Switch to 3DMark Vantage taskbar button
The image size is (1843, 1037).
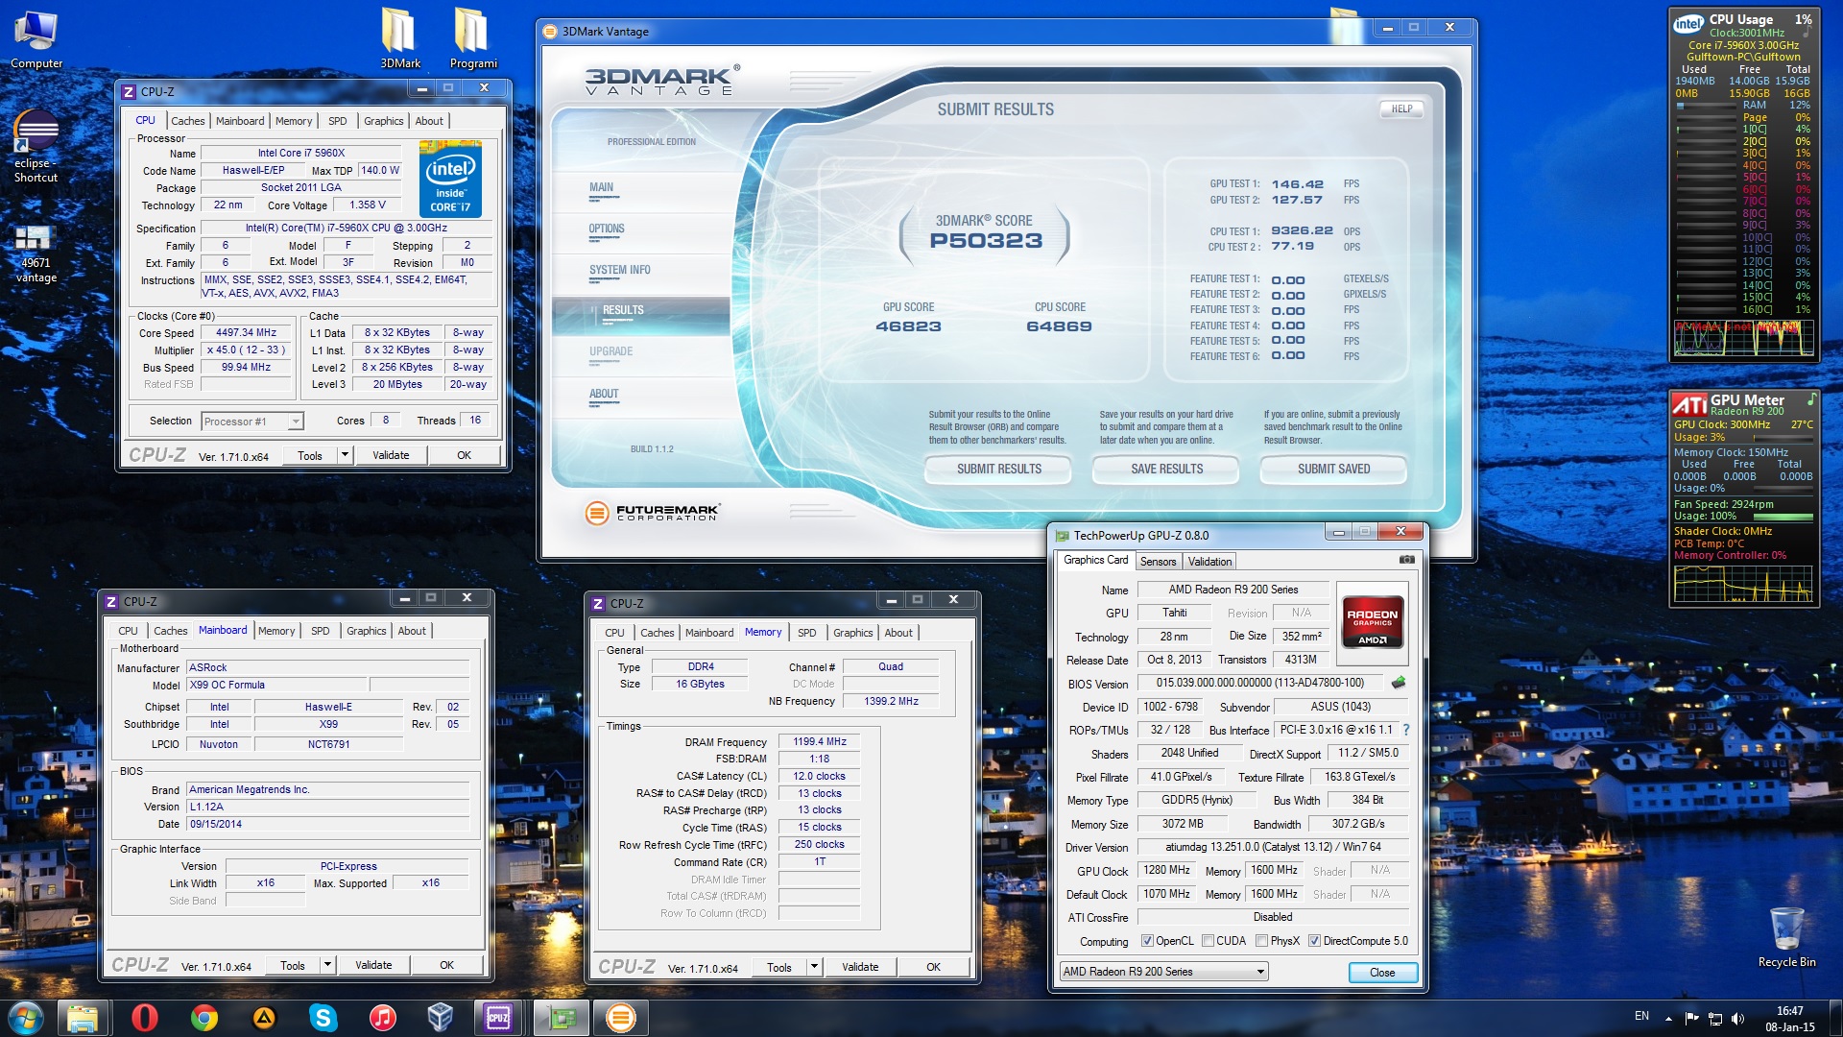620,1018
